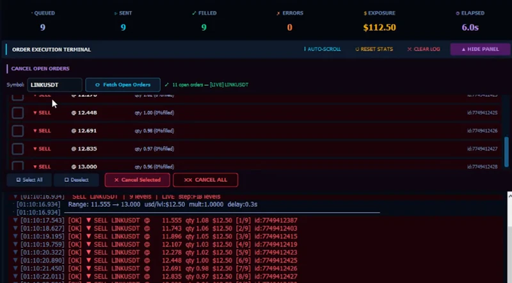
Task: Click the empty box icon in Deselect
Action: (x=67, y=180)
